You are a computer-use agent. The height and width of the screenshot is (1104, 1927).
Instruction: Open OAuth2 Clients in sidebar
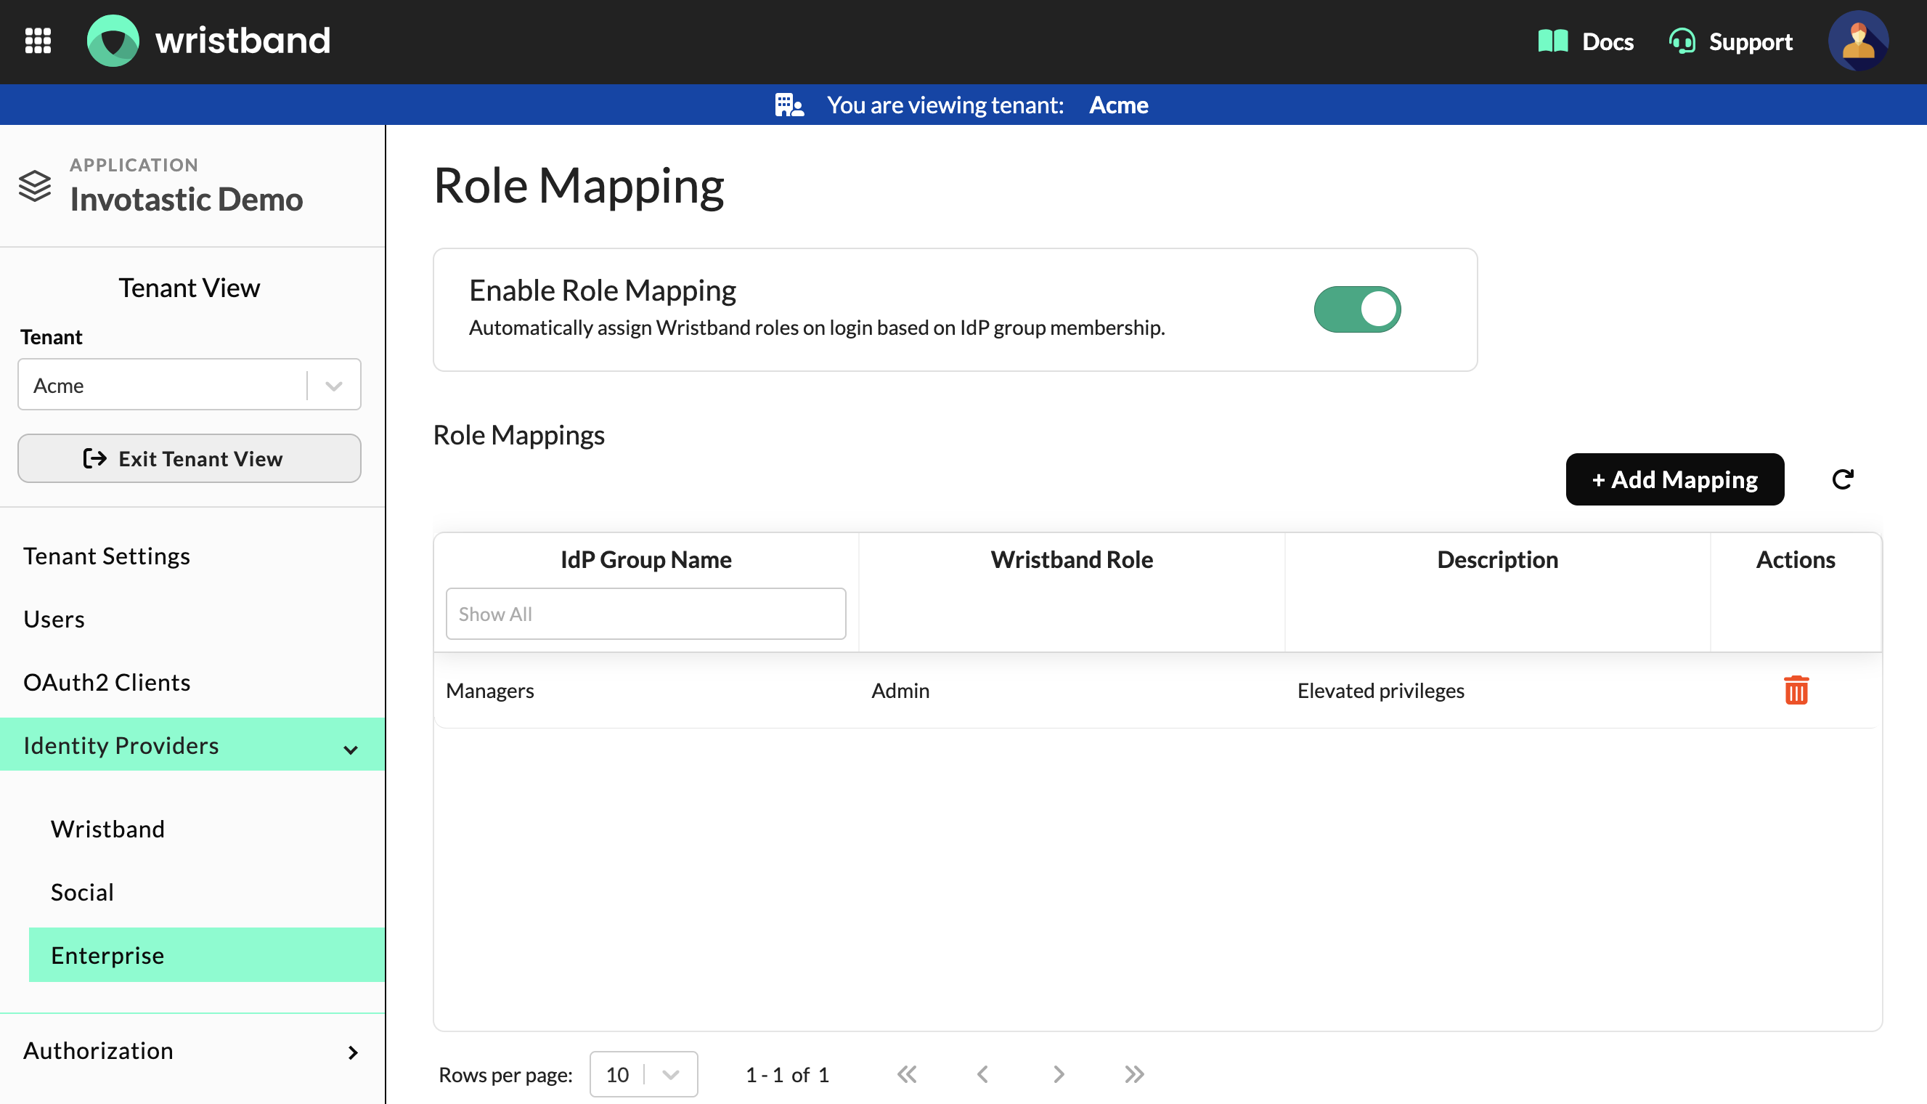tap(107, 682)
